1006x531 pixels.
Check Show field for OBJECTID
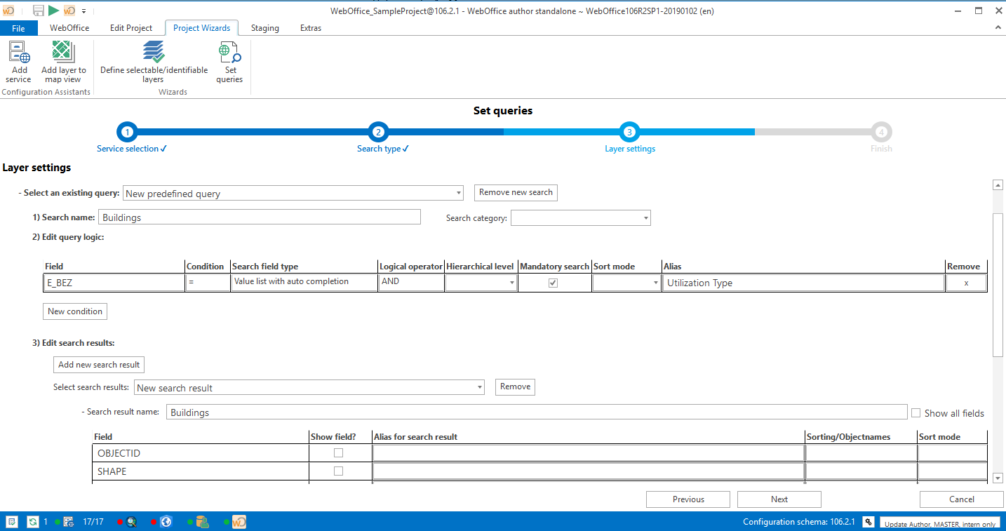click(338, 452)
